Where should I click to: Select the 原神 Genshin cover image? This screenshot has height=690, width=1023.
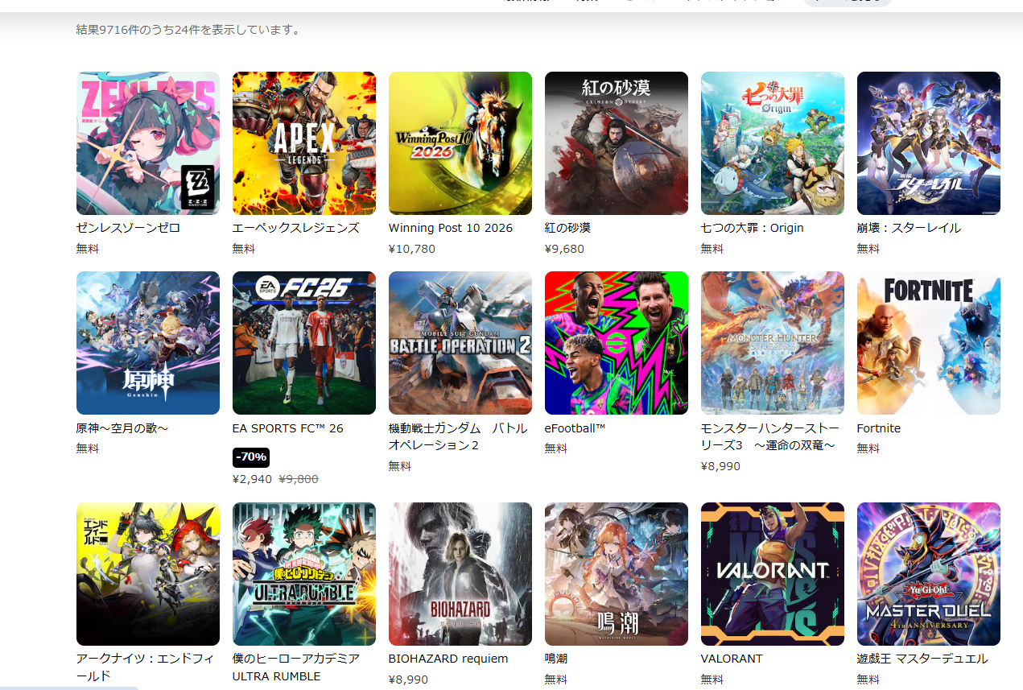(148, 343)
